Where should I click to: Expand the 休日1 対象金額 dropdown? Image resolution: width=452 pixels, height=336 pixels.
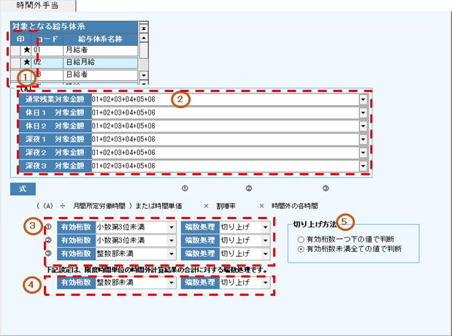tap(364, 112)
